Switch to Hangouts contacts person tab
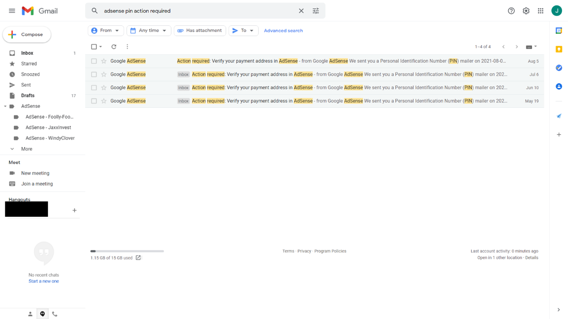 (x=30, y=314)
